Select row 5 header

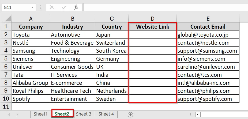(x=6, y=59)
